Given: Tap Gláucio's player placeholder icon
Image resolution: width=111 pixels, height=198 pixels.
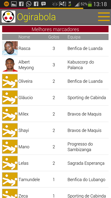Looking at the screenshot, I should (x=10, y=97).
